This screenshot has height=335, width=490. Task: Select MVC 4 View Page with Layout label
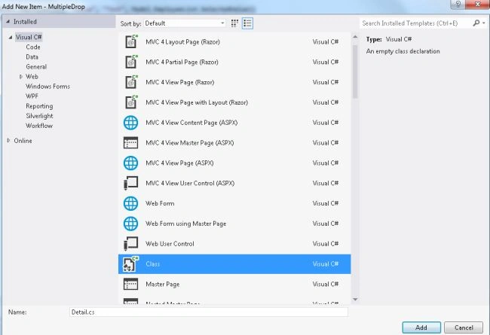(197, 102)
